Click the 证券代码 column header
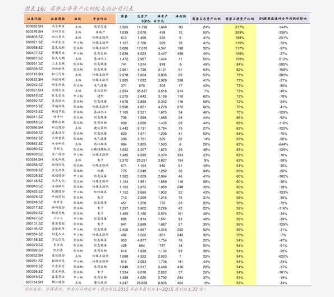The width and height of the screenshot is (334, 297). point(34,19)
